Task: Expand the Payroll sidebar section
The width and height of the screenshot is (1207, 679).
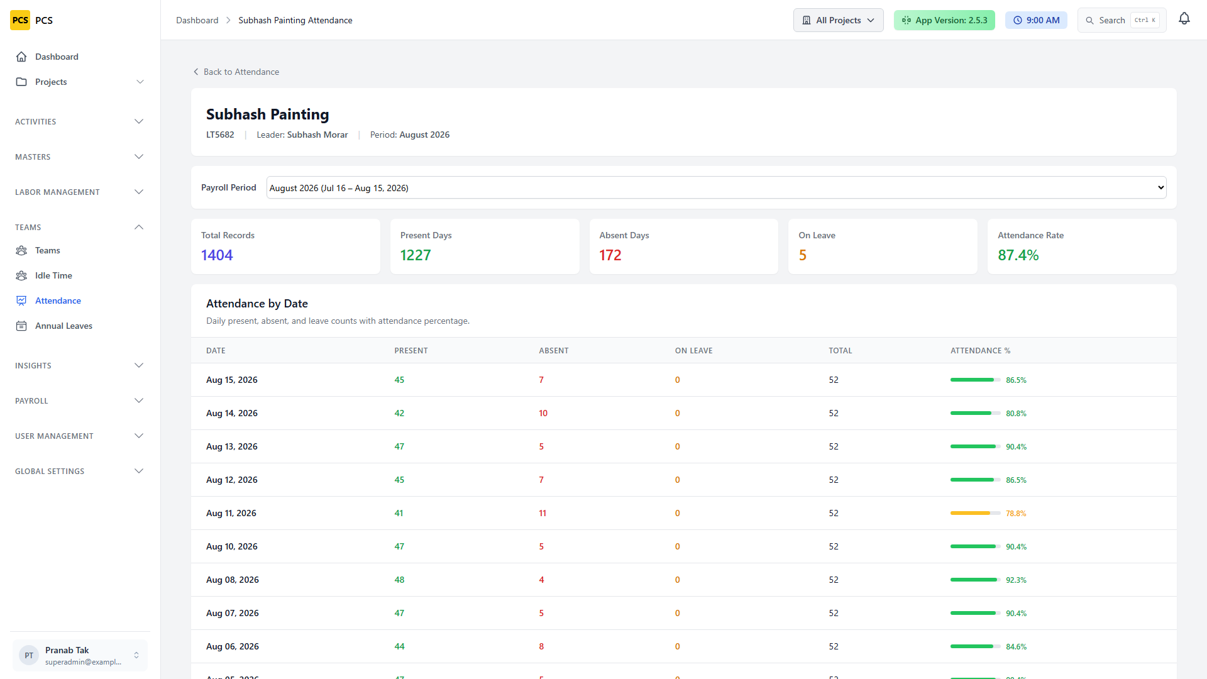Action: [x=80, y=400]
